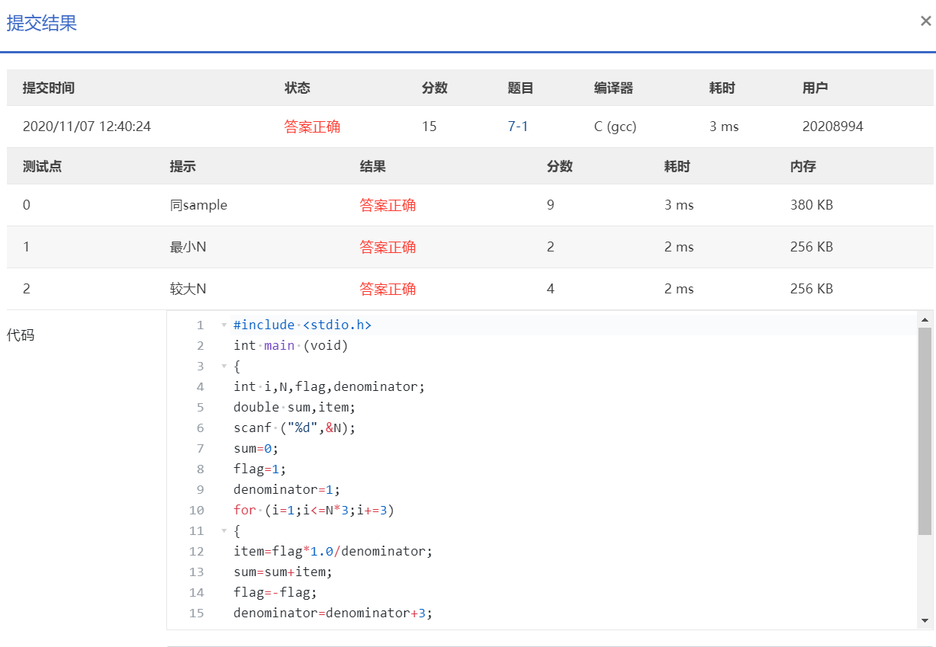Close the 提交结果 dialog
936x647 pixels.
(925, 21)
